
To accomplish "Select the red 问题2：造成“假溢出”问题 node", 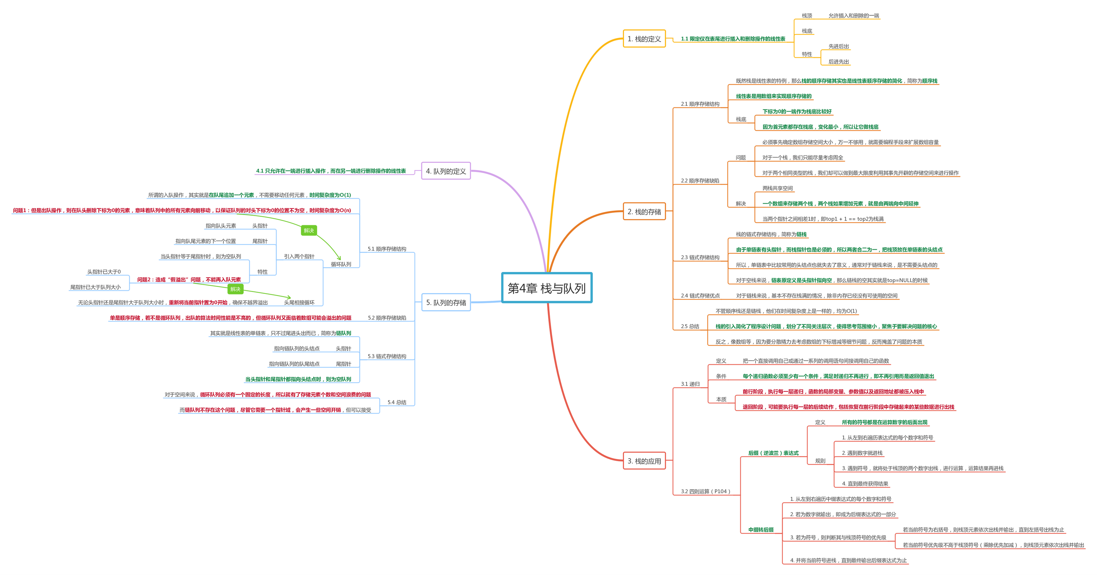I will coord(189,280).
